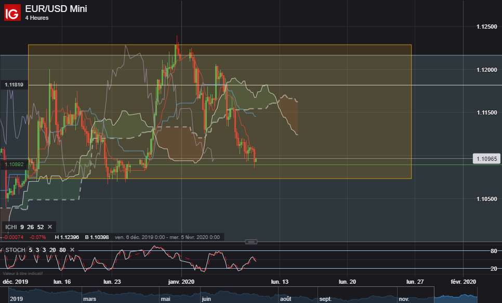This screenshot has height=303, width=502.
Task: Click the 1.12500 price axis label
Action: (486, 27)
